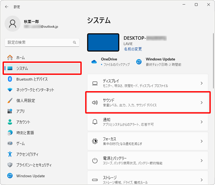The height and width of the screenshot is (185, 215).
Task: Click モニター、明るさ、夜間モード description text
Action: point(135,86)
